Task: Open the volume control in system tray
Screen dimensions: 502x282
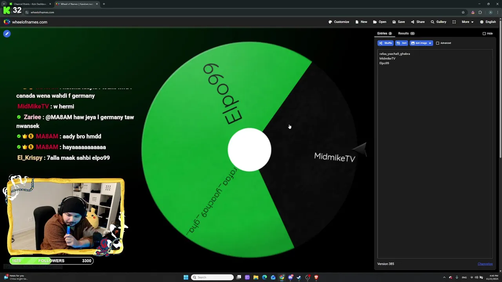Action: [477, 277]
